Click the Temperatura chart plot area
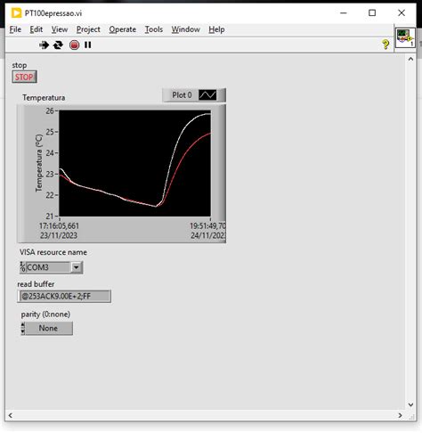This screenshot has width=422, height=433. click(x=135, y=163)
